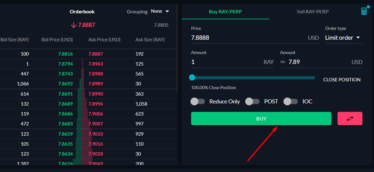Click the RAY Amount input field
The image size is (374, 172).
(226, 62)
